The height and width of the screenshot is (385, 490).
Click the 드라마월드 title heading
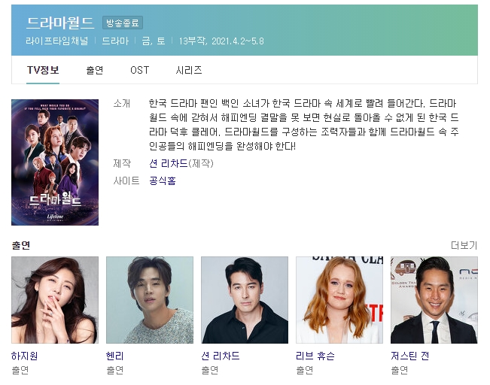[60, 23]
